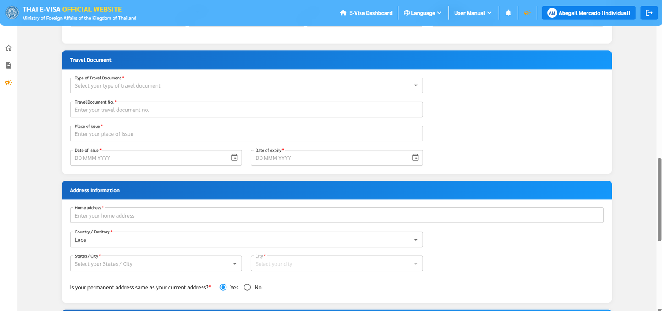The image size is (662, 311).
Task: Click the megaphone icon in left sidebar
Action: click(8, 82)
